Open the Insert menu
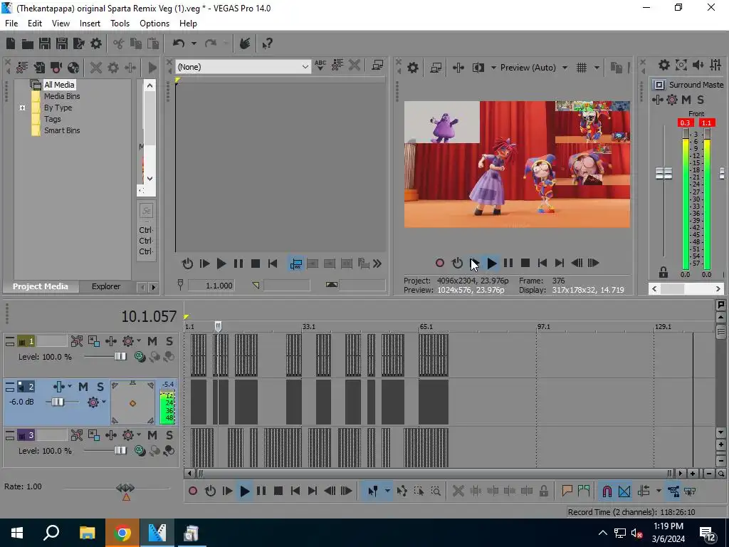 pos(90,24)
